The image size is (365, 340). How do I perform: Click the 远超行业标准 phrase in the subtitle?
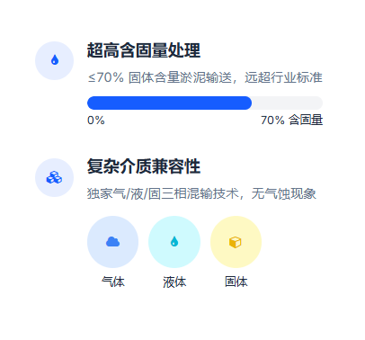coord(283,77)
